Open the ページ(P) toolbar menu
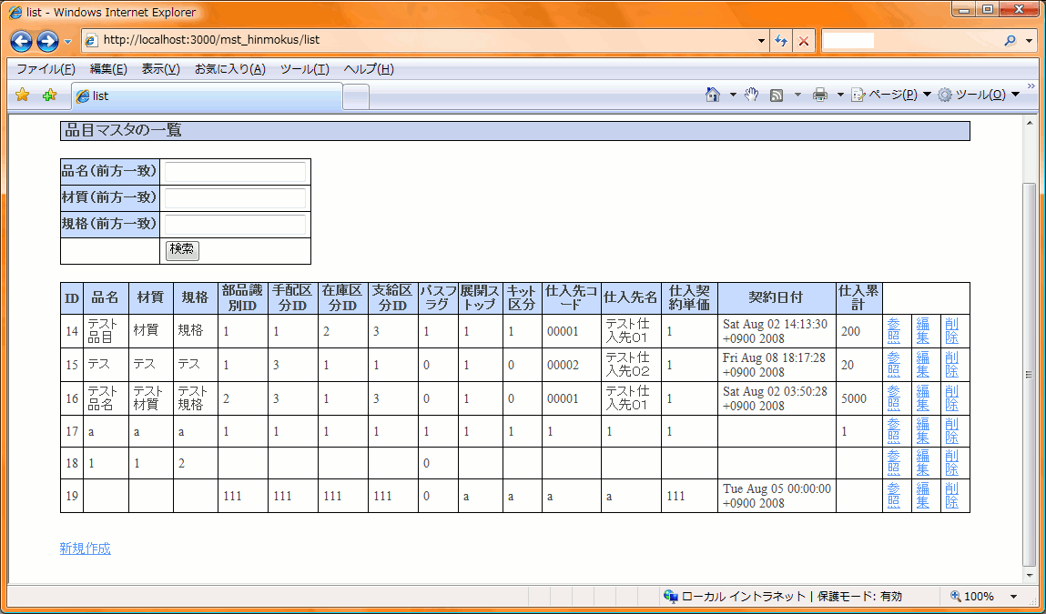The width and height of the screenshot is (1046, 614). tap(891, 95)
